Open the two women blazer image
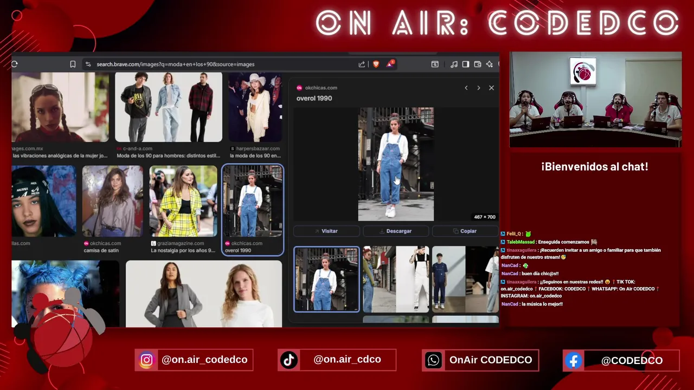 click(204, 294)
